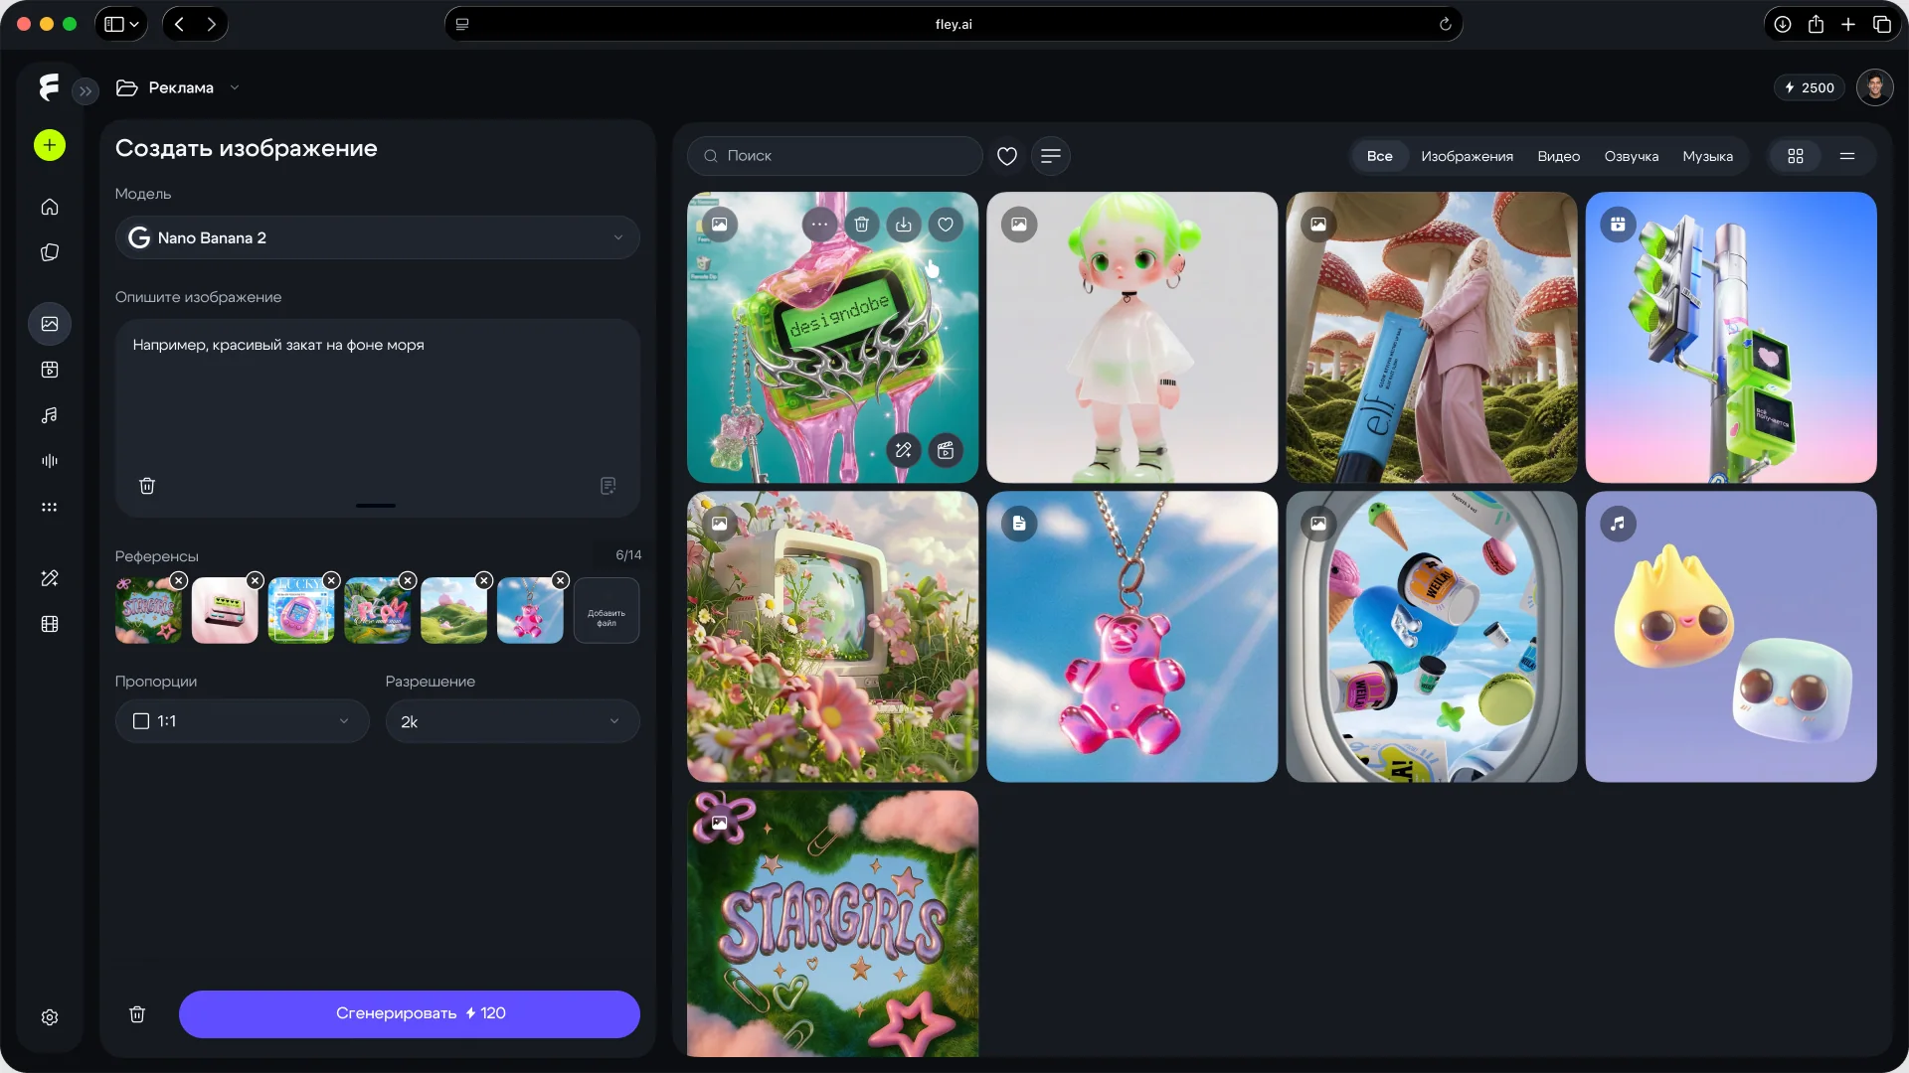Toggle the favorites heart filter
The height and width of the screenshot is (1073, 1909).
click(x=1007, y=156)
